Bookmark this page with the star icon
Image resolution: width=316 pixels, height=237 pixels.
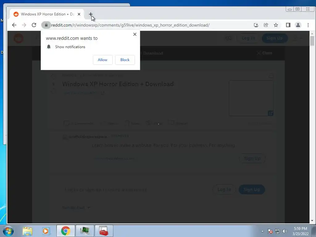[276, 25]
